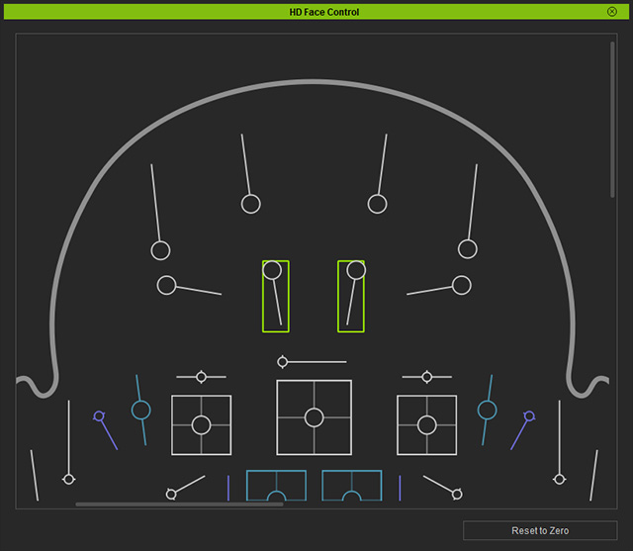
Task: Select the far-right outer brow slider circle
Action: (468, 249)
